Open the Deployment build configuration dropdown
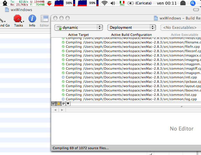The image size is (201, 155). tap(132, 28)
